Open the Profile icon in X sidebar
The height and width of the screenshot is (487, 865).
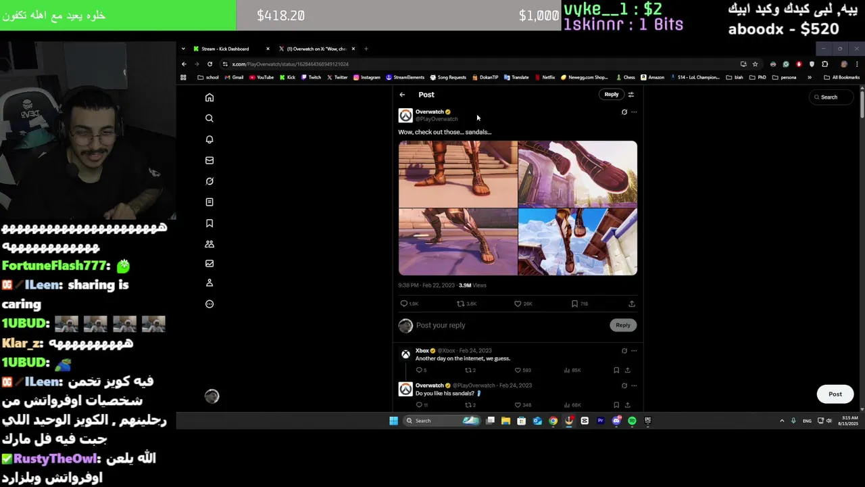click(x=209, y=283)
